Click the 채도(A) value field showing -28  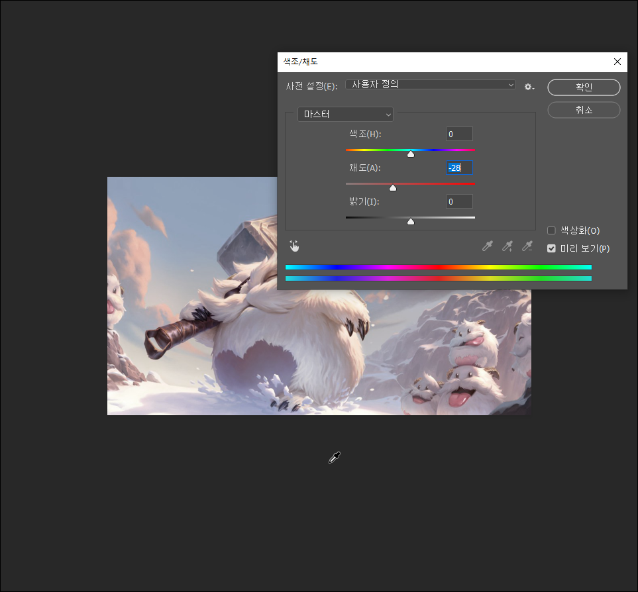pyautogui.click(x=459, y=168)
